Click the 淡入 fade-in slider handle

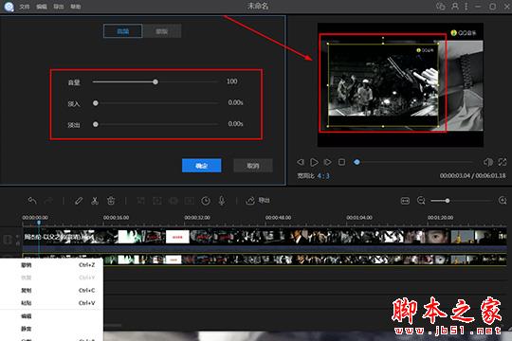96,103
